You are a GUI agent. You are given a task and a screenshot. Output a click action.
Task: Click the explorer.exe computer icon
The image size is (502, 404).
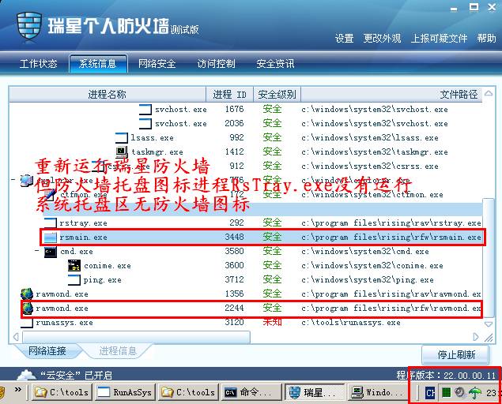point(27,180)
